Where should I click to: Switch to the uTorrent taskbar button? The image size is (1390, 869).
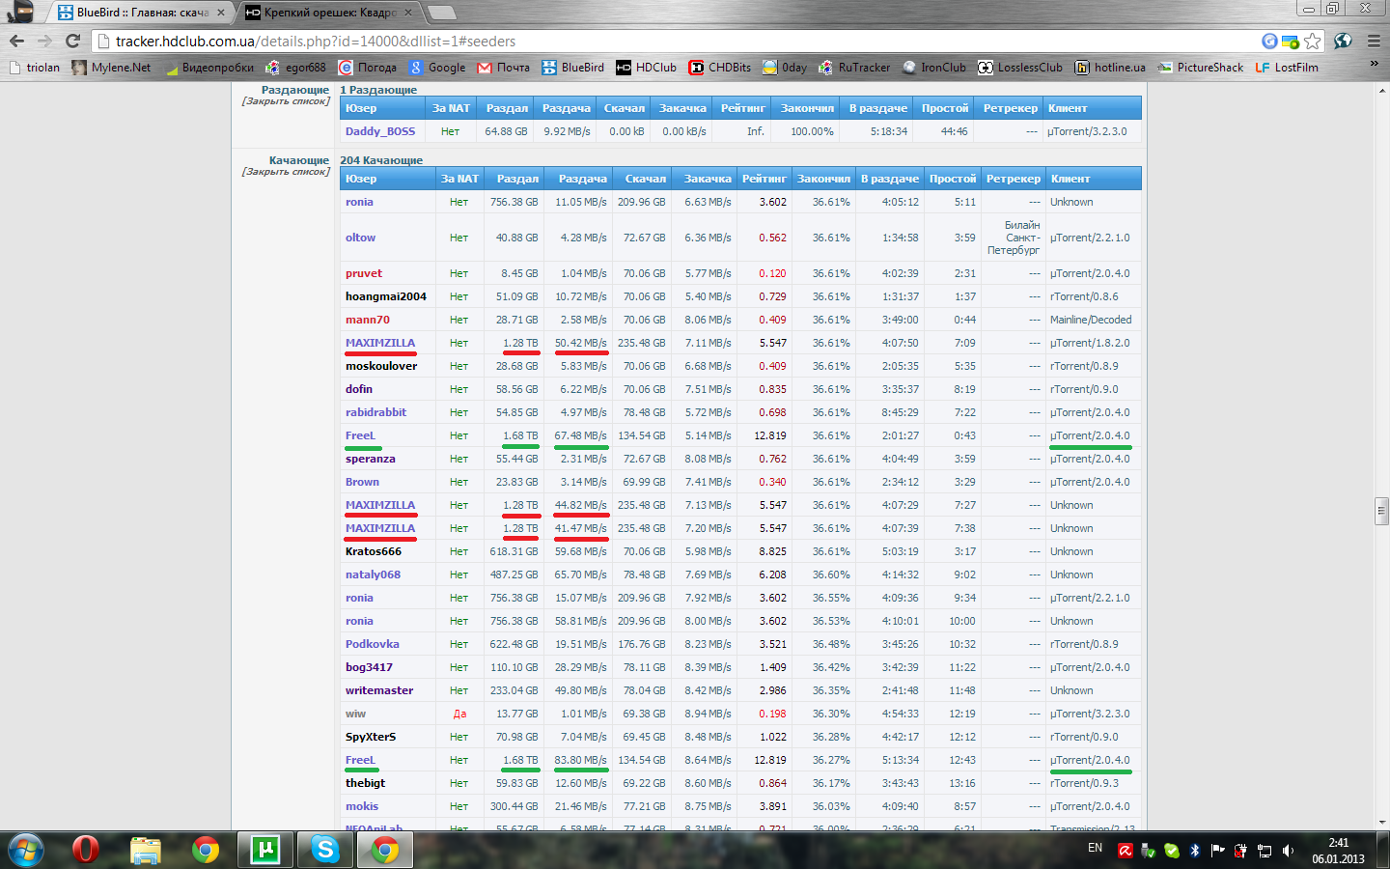click(264, 850)
